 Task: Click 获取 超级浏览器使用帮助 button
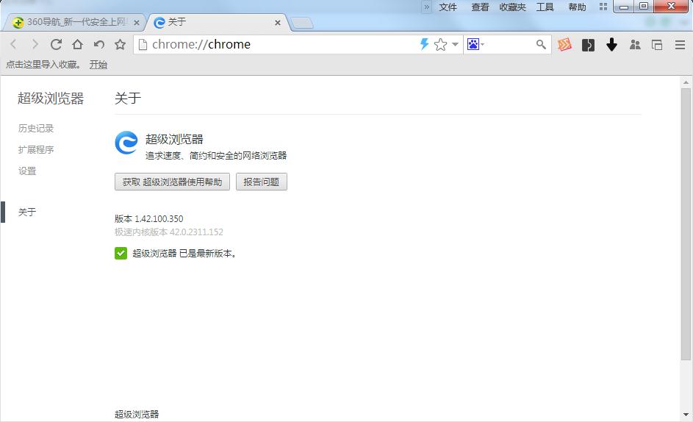(172, 182)
